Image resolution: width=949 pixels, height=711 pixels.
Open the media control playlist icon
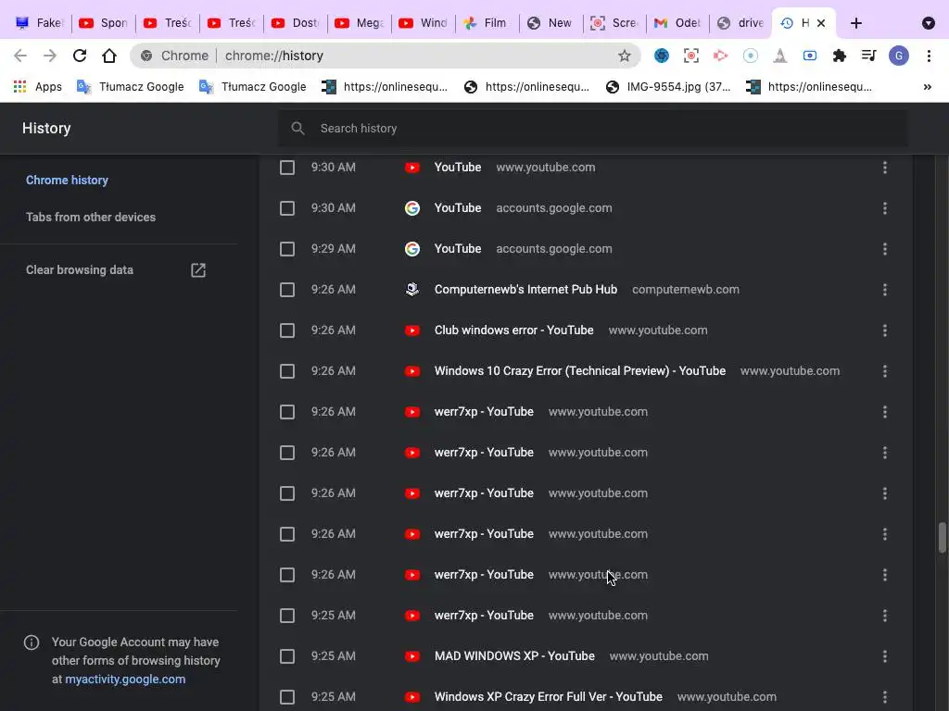coord(868,56)
